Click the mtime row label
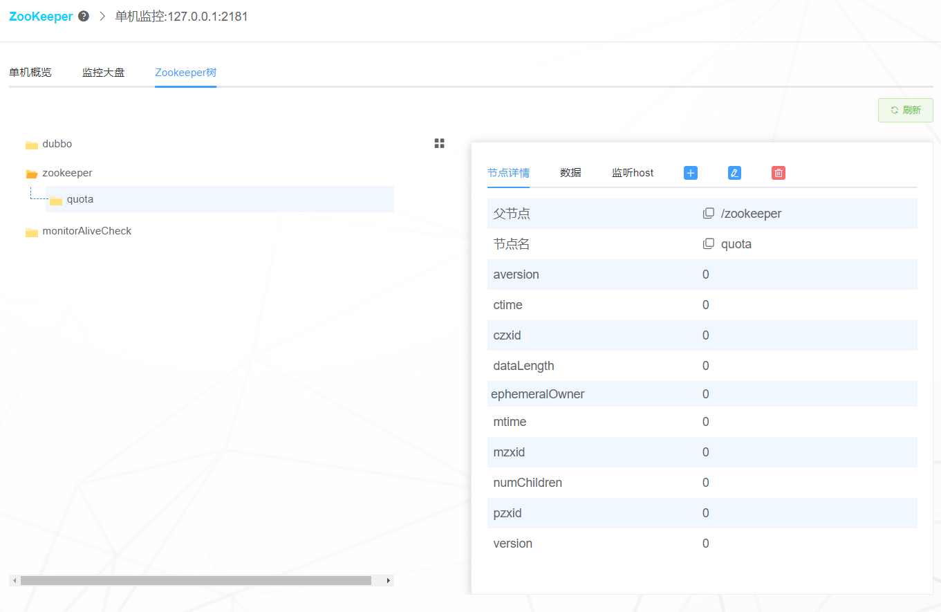The height and width of the screenshot is (612, 941). 510,422
